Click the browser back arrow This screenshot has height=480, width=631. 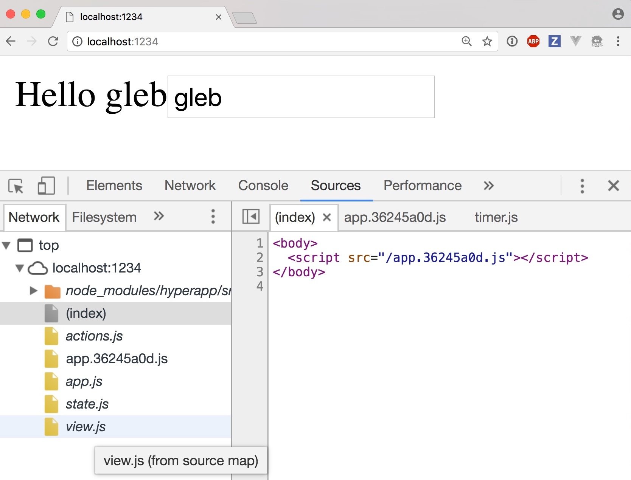point(11,41)
